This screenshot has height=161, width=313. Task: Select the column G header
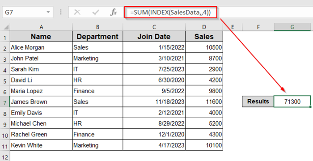292,27
